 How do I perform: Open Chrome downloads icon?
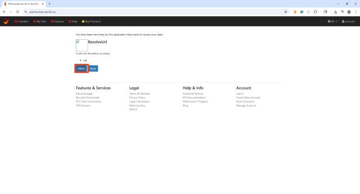coord(336,12)
